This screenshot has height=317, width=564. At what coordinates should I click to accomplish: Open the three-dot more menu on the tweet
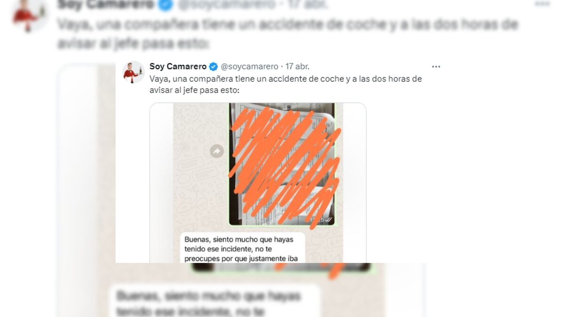click(x=436, y=67)
